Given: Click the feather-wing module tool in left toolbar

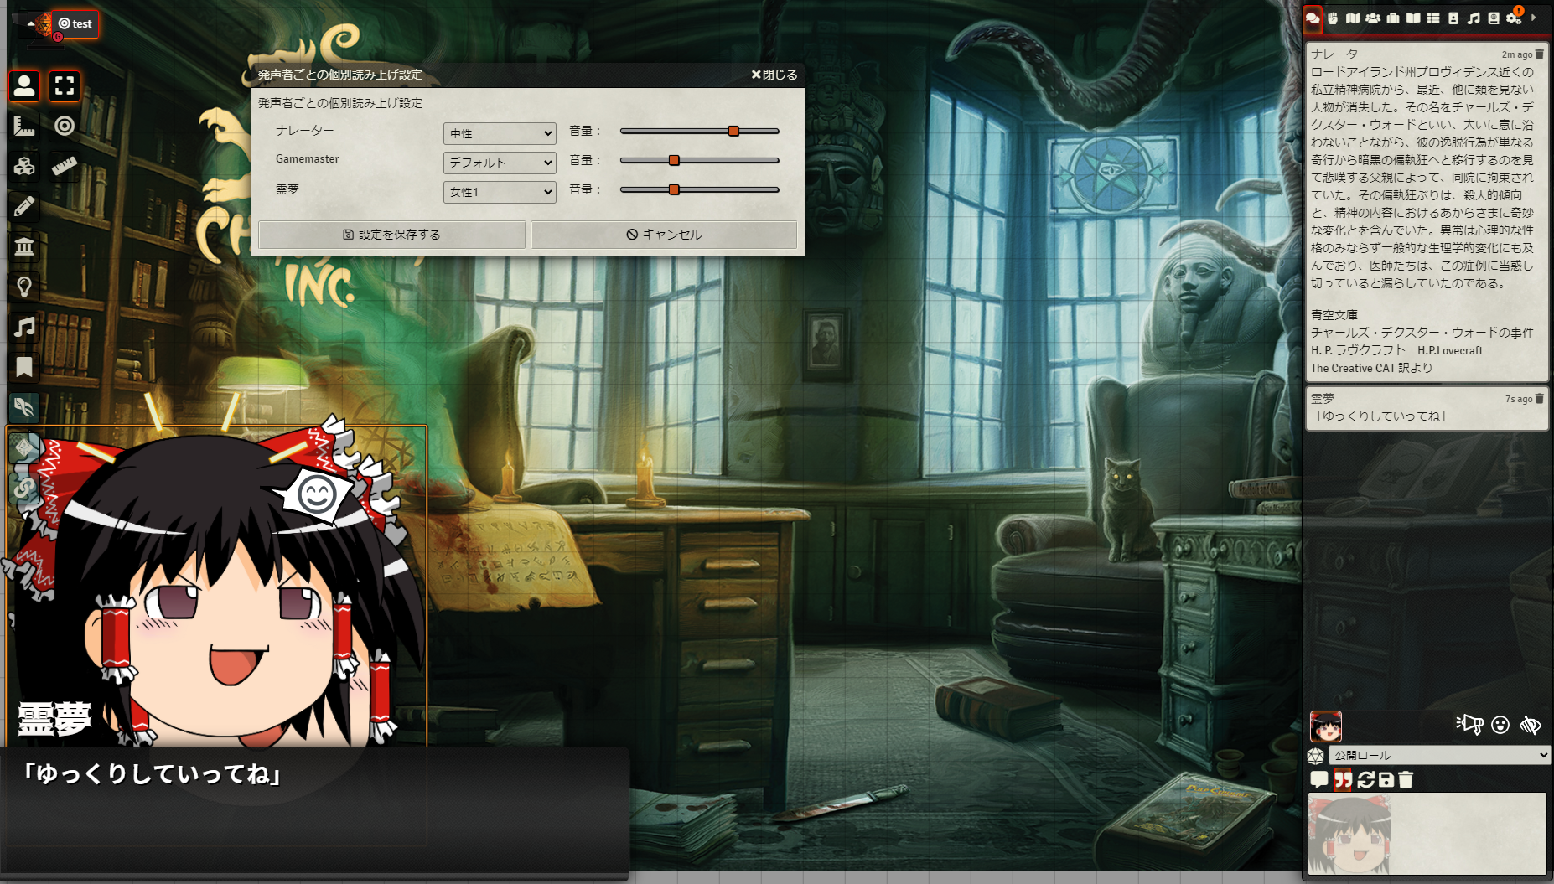Looking at the screenshot, I should (24, 407).
